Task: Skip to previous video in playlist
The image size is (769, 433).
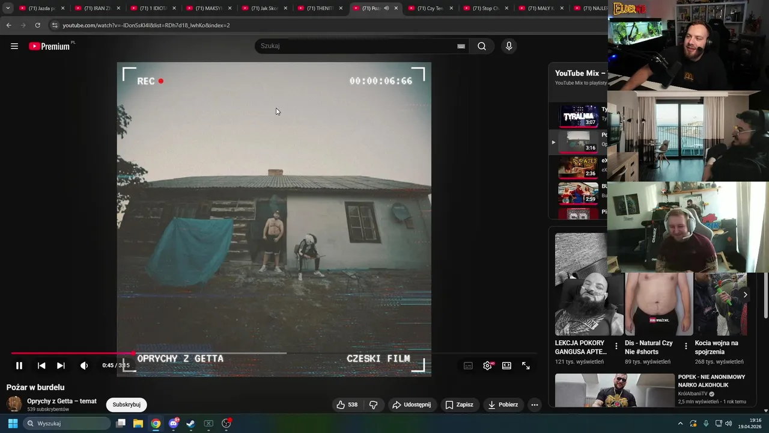Action: click(41, 366)
